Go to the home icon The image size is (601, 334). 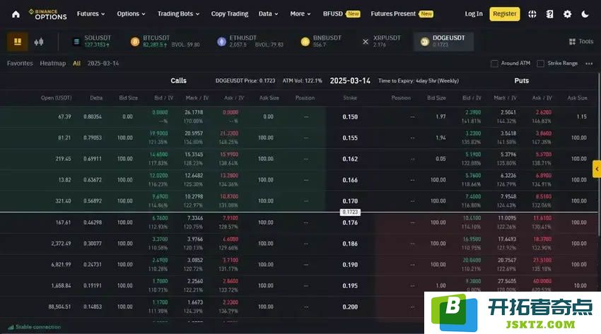pyautogui.click(x=16, y=14)
